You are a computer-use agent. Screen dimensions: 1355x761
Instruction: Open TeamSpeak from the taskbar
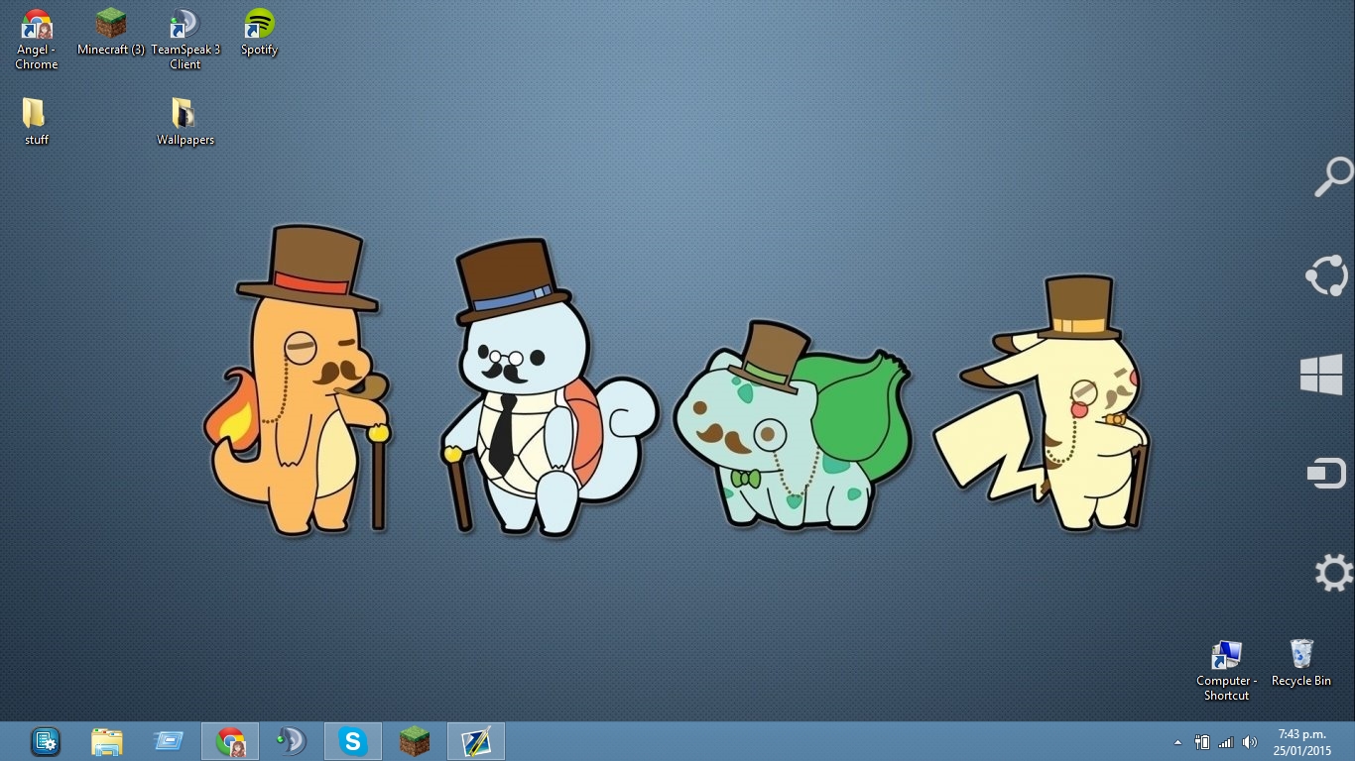[x=292, y=741]
